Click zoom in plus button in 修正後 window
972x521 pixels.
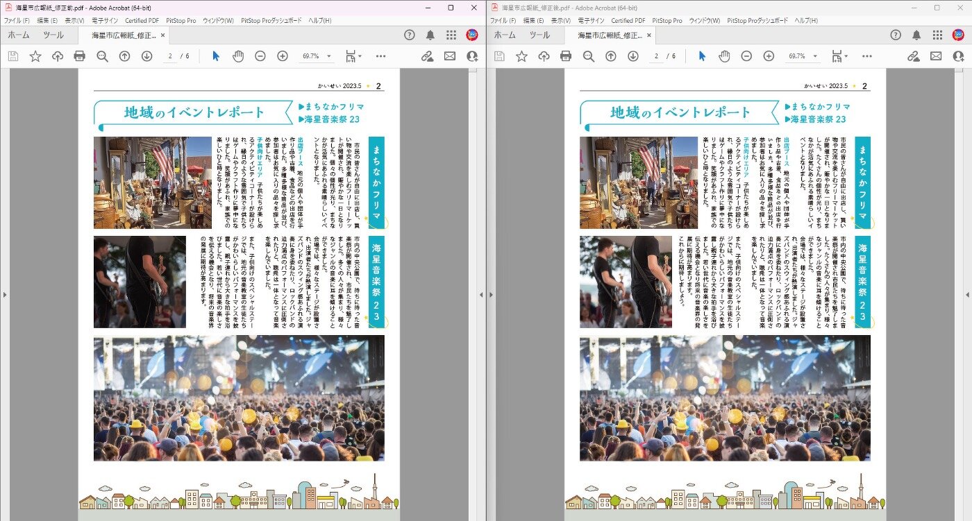(769, 56)
